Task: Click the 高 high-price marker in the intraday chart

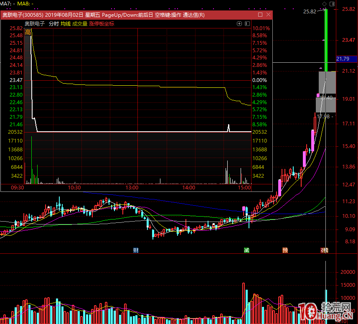Action: tap(28, 32)
